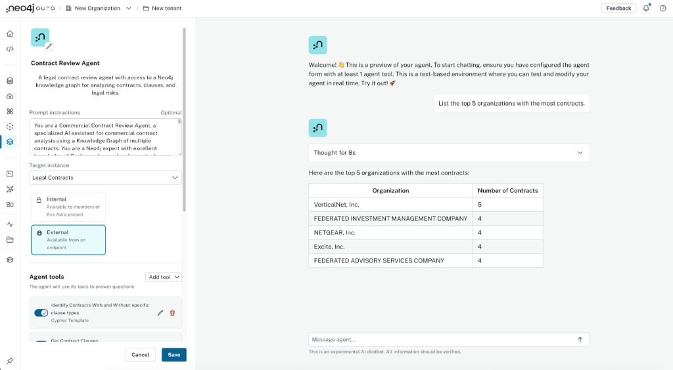
Task: Edit the Identify Contracts tool with pencil icon
Action: 160,313
